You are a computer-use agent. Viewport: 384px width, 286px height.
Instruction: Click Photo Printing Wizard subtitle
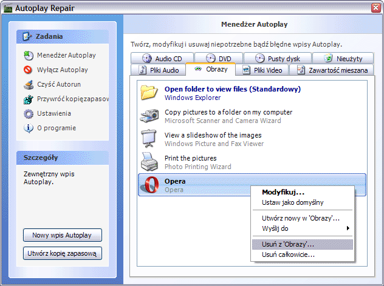[x=198, y=167]
